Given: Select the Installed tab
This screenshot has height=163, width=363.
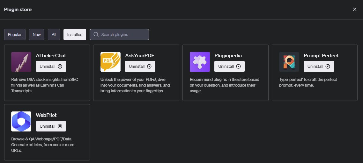Looking at the screenshot, I should point(75,34).
